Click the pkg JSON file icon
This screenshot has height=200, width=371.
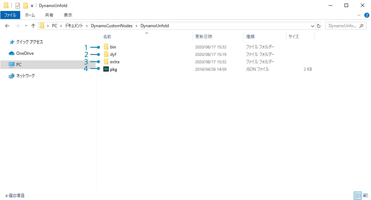pyautogui.click(x=106, y=69)
